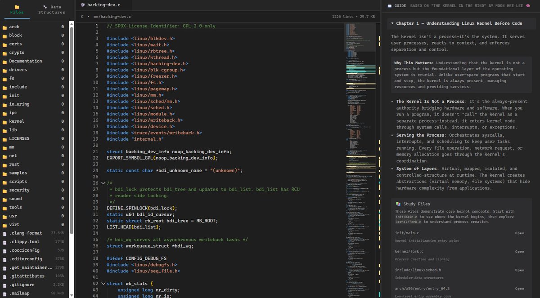Click the .clang-format file icon
540x298 pixels.
click(4, 233)
